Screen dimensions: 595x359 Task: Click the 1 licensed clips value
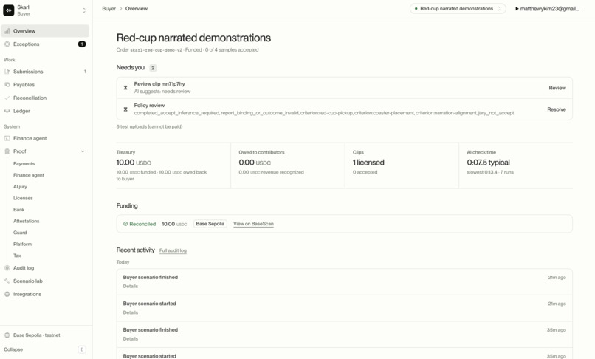coord(368,163)
